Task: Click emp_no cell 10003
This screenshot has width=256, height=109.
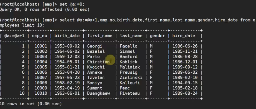Action: coord(41,57)
